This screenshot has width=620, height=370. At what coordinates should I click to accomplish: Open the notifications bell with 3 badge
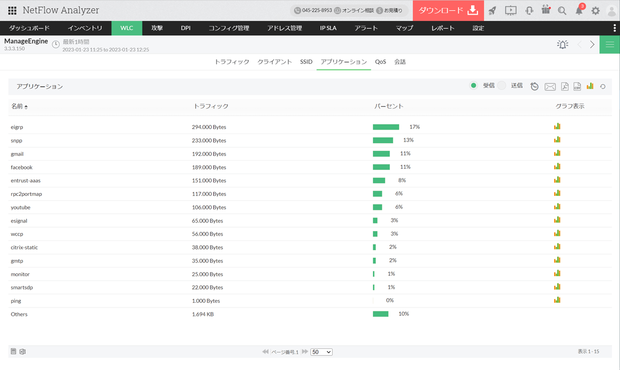[579, 10]
